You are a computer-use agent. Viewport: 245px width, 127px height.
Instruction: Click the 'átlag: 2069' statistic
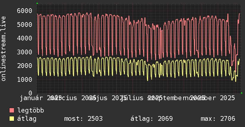pos(152,119)
